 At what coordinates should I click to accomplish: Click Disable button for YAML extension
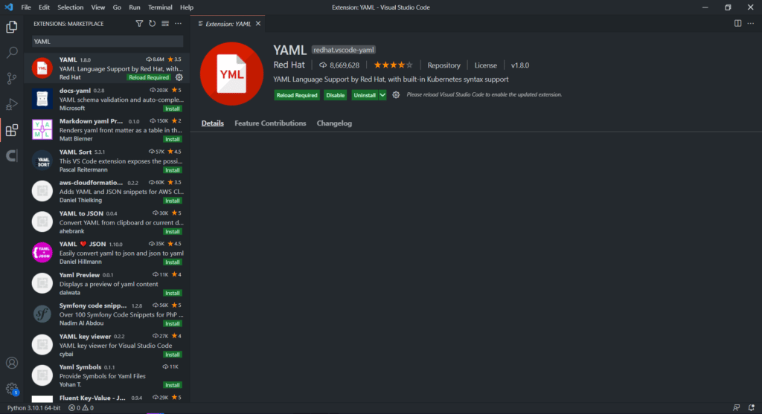(335, 95)
